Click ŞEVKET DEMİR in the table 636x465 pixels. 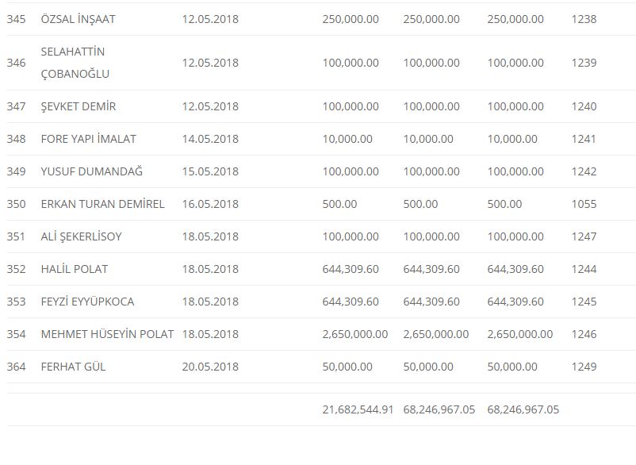(x=79, y=106)
